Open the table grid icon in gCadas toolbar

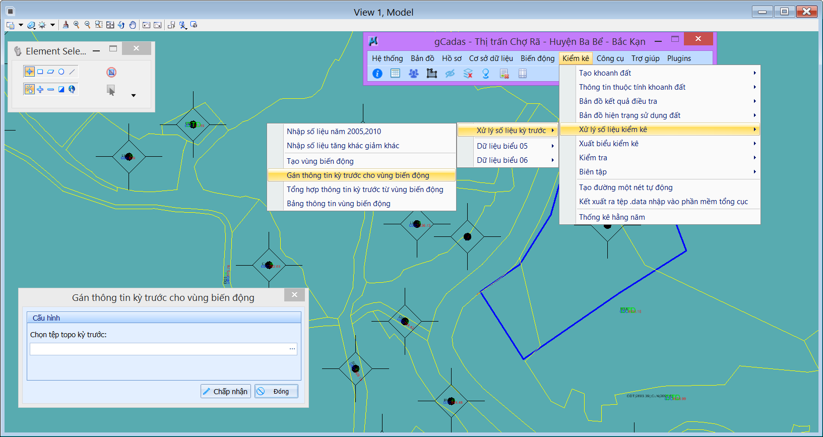pyautogui.click(x=395, y=74)
